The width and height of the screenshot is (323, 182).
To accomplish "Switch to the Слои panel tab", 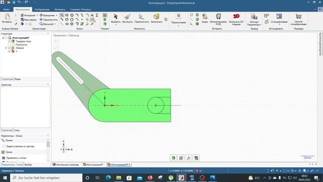I will (x=17, y=130).
